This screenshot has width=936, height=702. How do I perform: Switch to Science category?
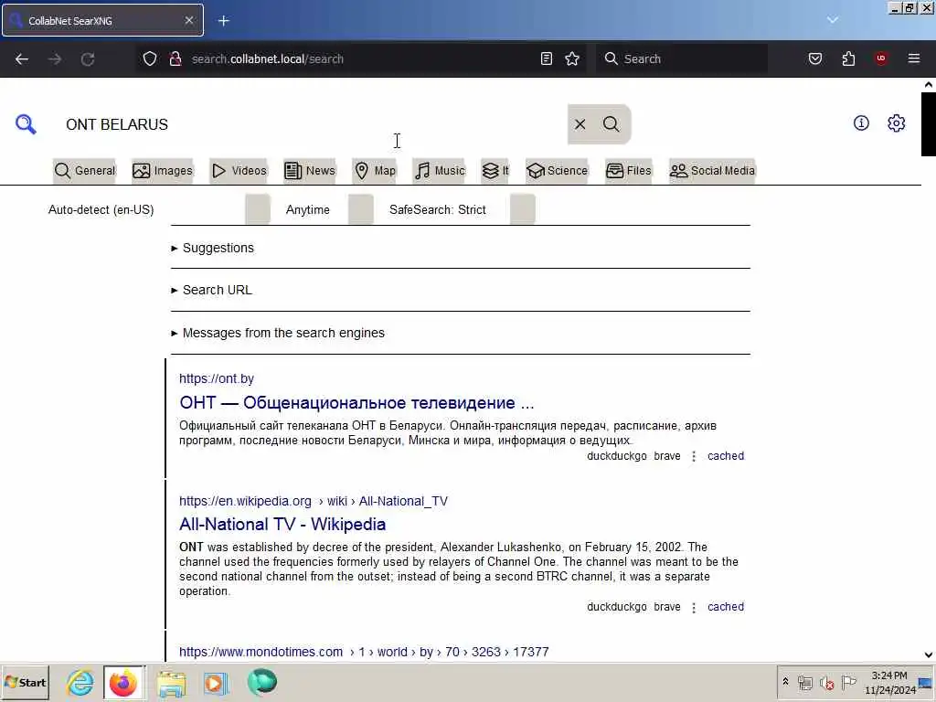557,171
